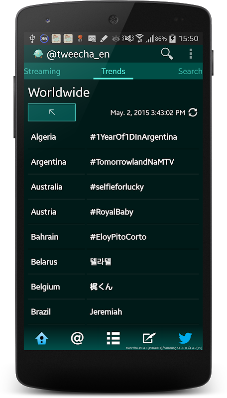Open the lists icon in bottom bar
The image size is (227, 398).
pos(113,338)
